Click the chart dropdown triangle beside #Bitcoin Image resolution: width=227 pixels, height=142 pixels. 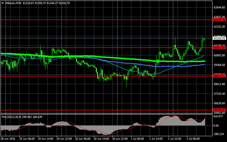coord(3,3)
